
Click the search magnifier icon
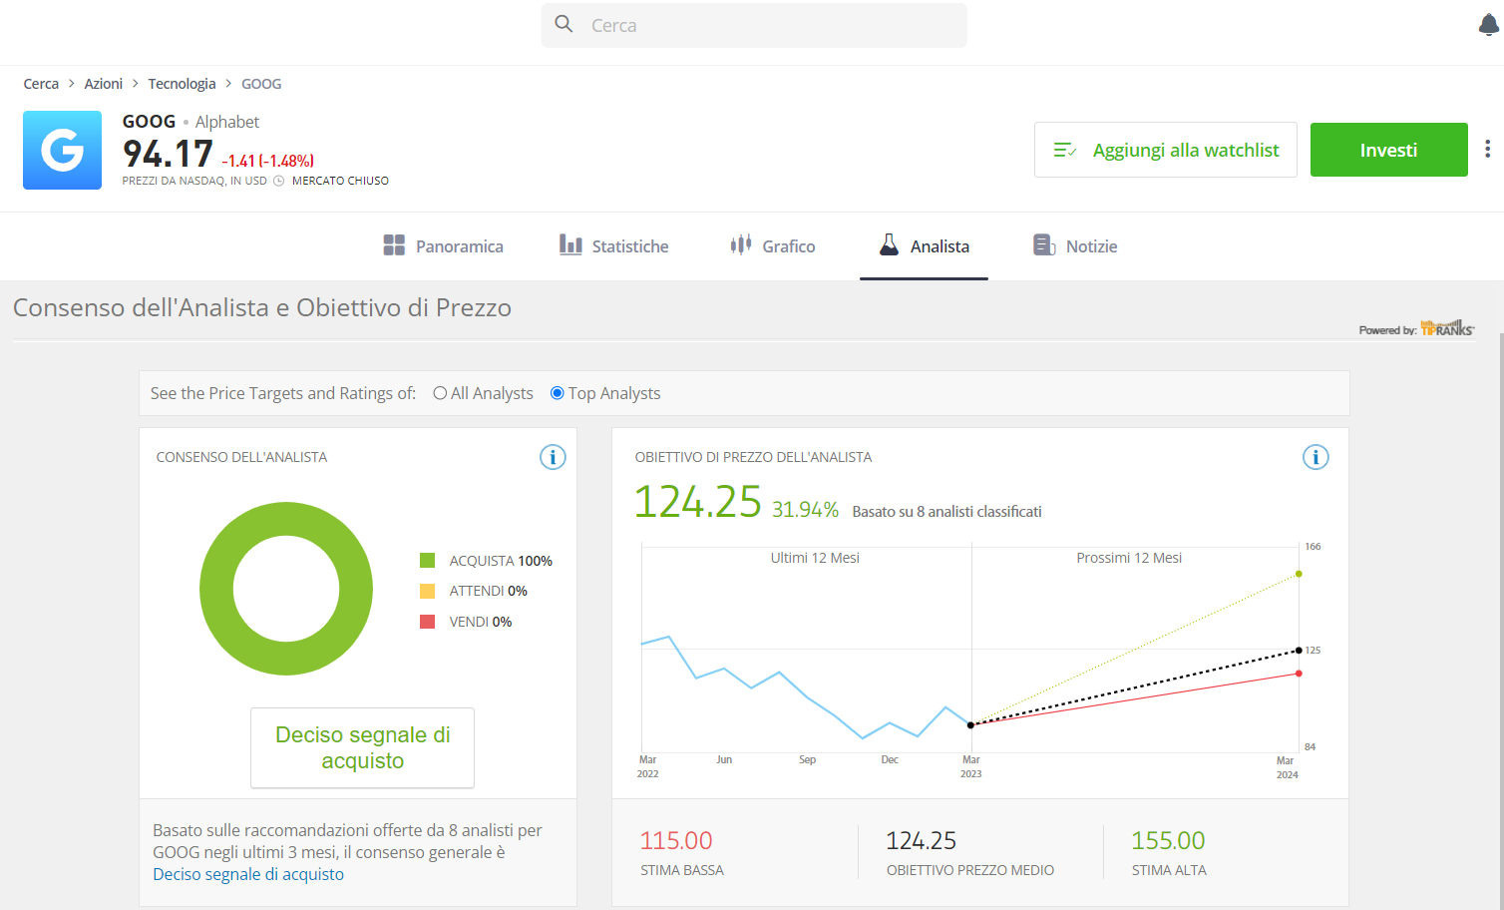564,24
